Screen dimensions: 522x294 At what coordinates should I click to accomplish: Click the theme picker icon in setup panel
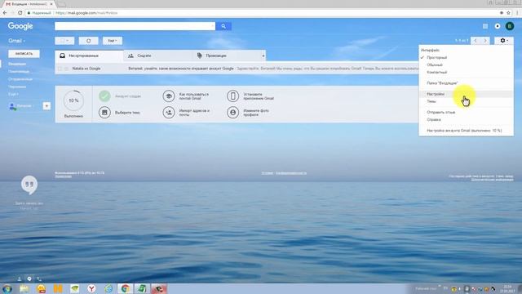click(x=104, y=113)
